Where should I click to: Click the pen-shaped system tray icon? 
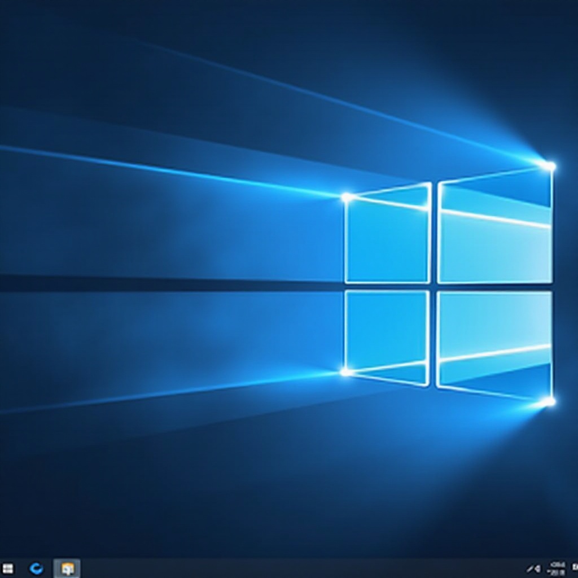pyautogui.click(x=531, y=568)
